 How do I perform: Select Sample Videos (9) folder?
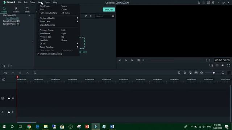[x=11, y=24]
